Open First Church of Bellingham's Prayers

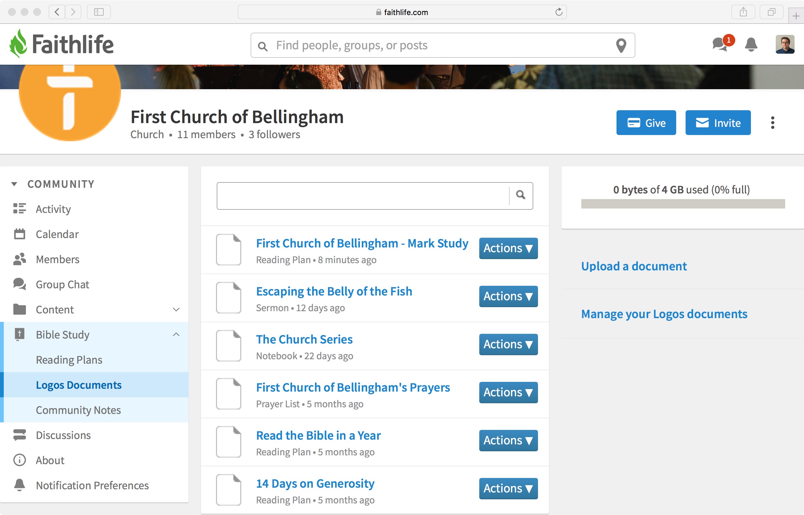[x=353, y=387]
